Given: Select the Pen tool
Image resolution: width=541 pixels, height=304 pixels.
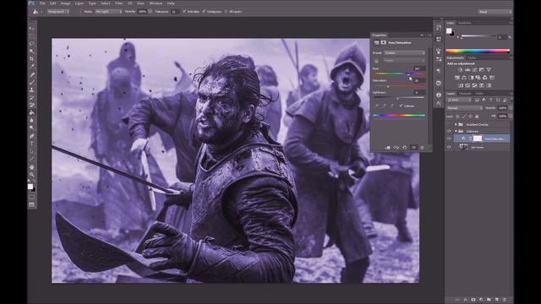Looking at the screenshot, I should click(x=32, y=136).
